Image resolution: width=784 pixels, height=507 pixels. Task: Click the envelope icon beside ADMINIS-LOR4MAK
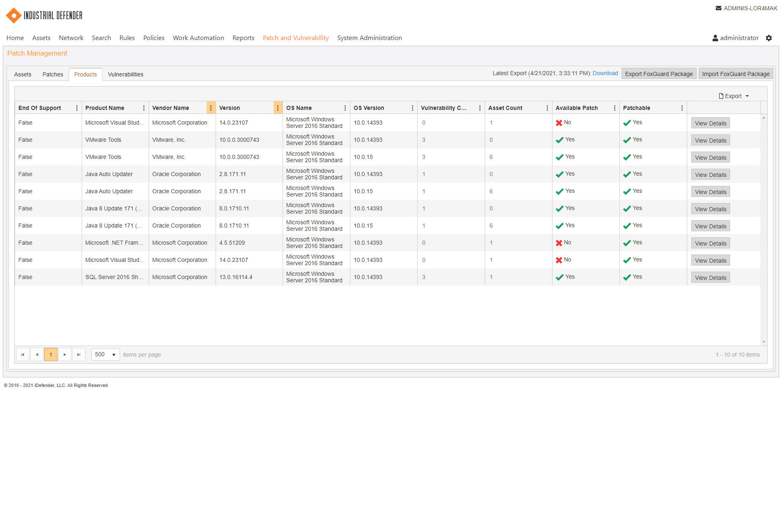[718, 8]
